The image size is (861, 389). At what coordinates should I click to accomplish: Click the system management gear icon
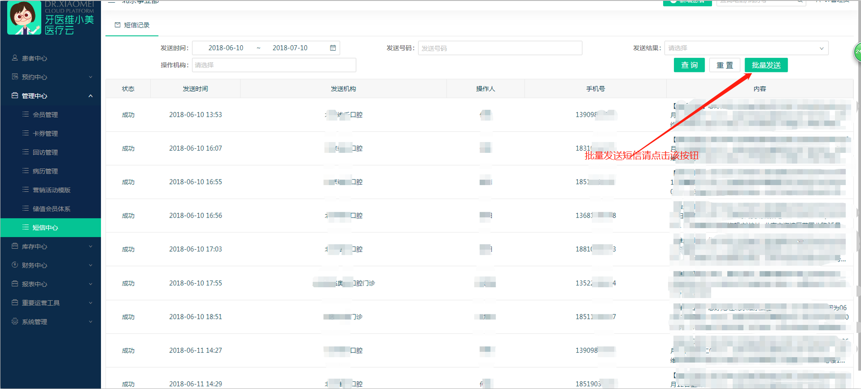coord(15,322)
